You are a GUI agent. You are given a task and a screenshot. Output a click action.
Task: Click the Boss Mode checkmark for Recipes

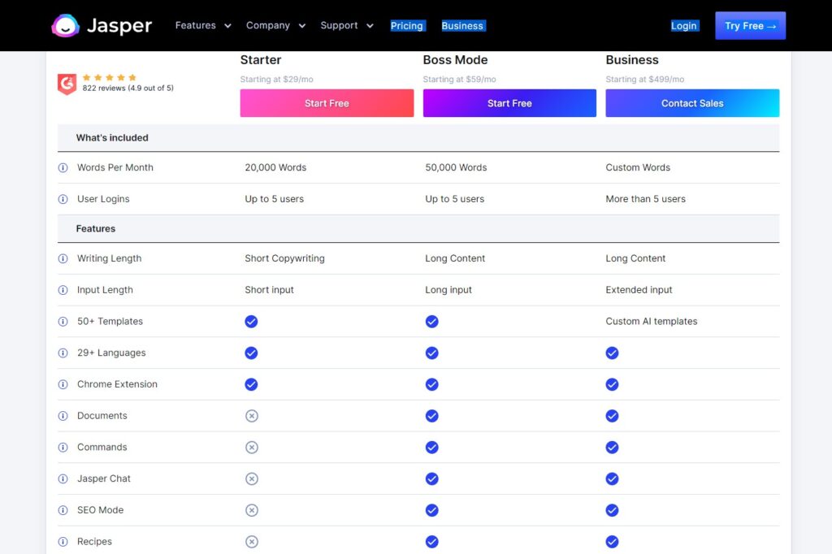tap(432, 542)
